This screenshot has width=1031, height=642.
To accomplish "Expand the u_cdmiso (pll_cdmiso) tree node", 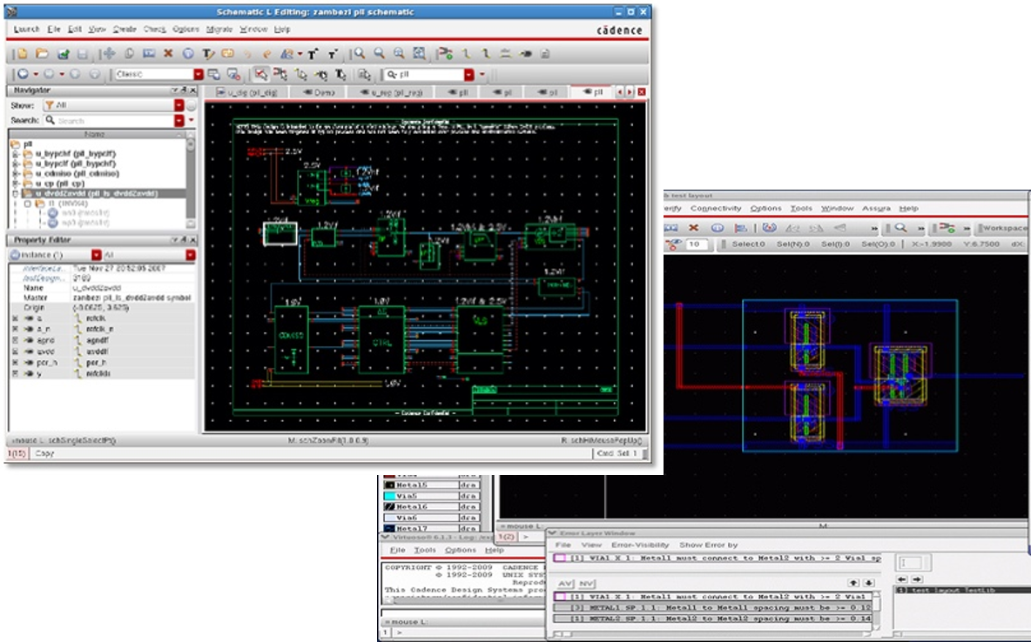I will (15, 174).
